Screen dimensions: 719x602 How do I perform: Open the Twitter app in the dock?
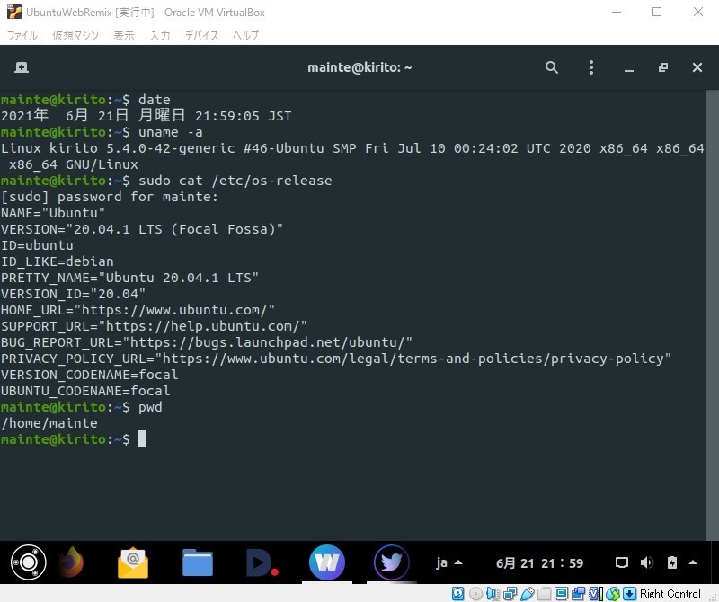391,562
